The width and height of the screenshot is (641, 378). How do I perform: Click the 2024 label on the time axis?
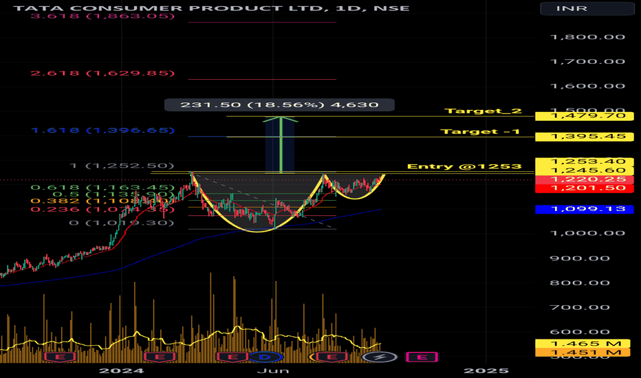122,370
